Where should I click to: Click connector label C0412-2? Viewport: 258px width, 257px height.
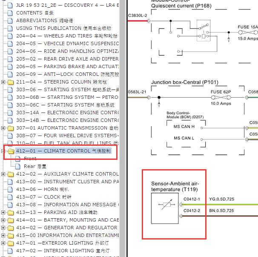coord(192,211)
